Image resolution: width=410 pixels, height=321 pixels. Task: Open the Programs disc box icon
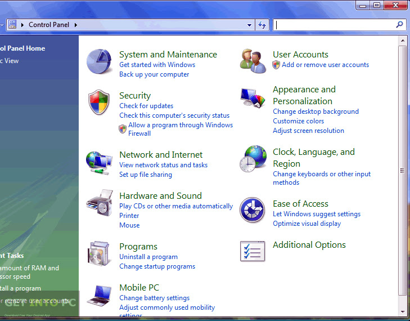point(98,254)
